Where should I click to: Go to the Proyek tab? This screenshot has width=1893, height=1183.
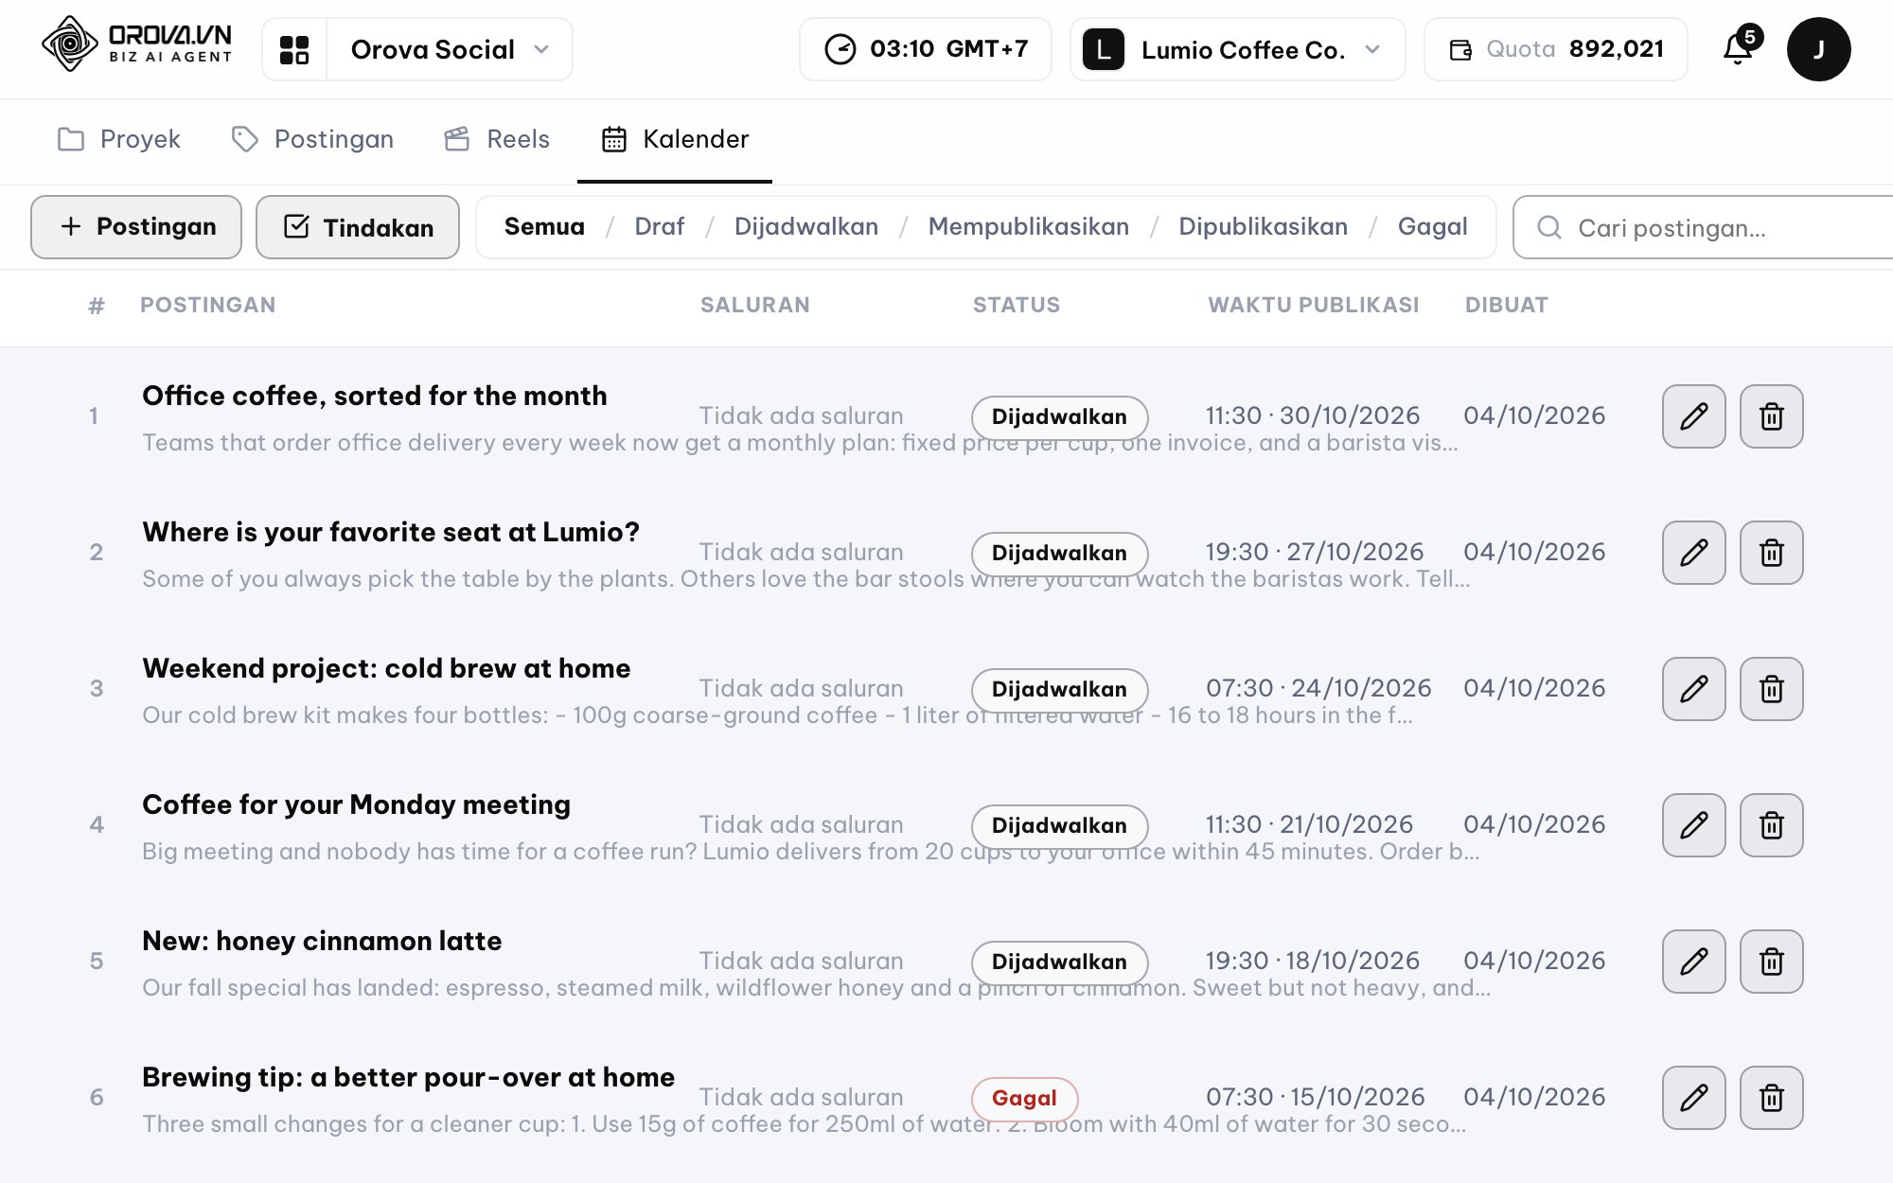[119, 139]
